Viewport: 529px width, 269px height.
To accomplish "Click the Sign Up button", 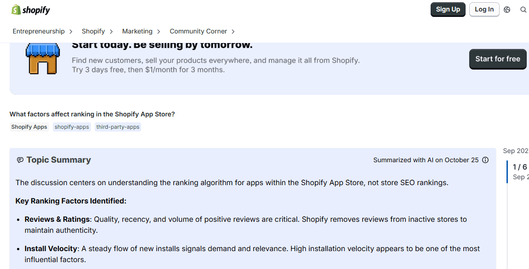I will point(448,9).
